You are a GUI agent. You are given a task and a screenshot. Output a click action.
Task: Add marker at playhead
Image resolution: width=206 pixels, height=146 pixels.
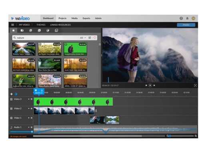click(x=36, y=90)
